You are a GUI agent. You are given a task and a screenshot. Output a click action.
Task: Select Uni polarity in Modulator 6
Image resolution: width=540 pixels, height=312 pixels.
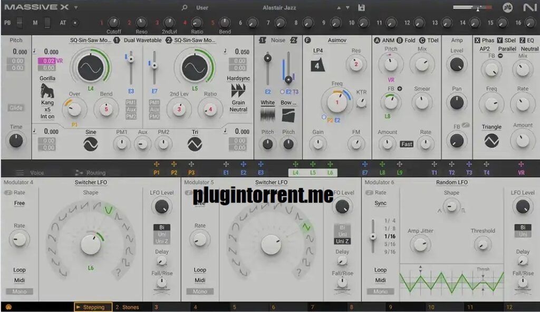[523, 234]
